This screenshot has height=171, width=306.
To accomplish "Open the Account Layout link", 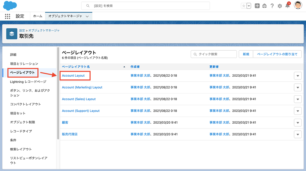I will [x=73, y=75].
